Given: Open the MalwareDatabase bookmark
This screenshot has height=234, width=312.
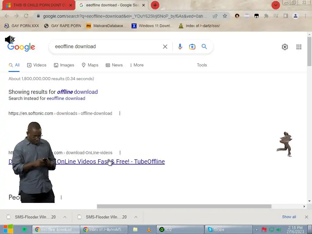Looking at the screenshot, I should coord(106,26).
